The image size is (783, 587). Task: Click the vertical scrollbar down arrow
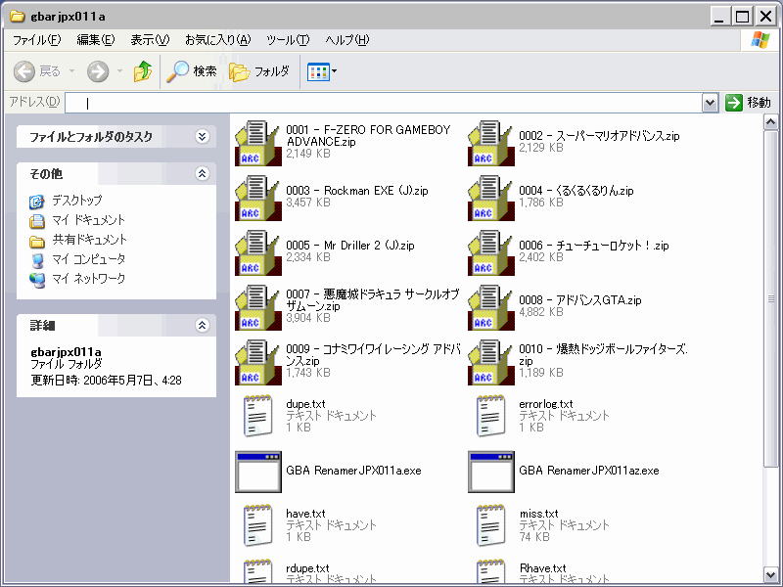pyautogui.click(x=771, y=575)
